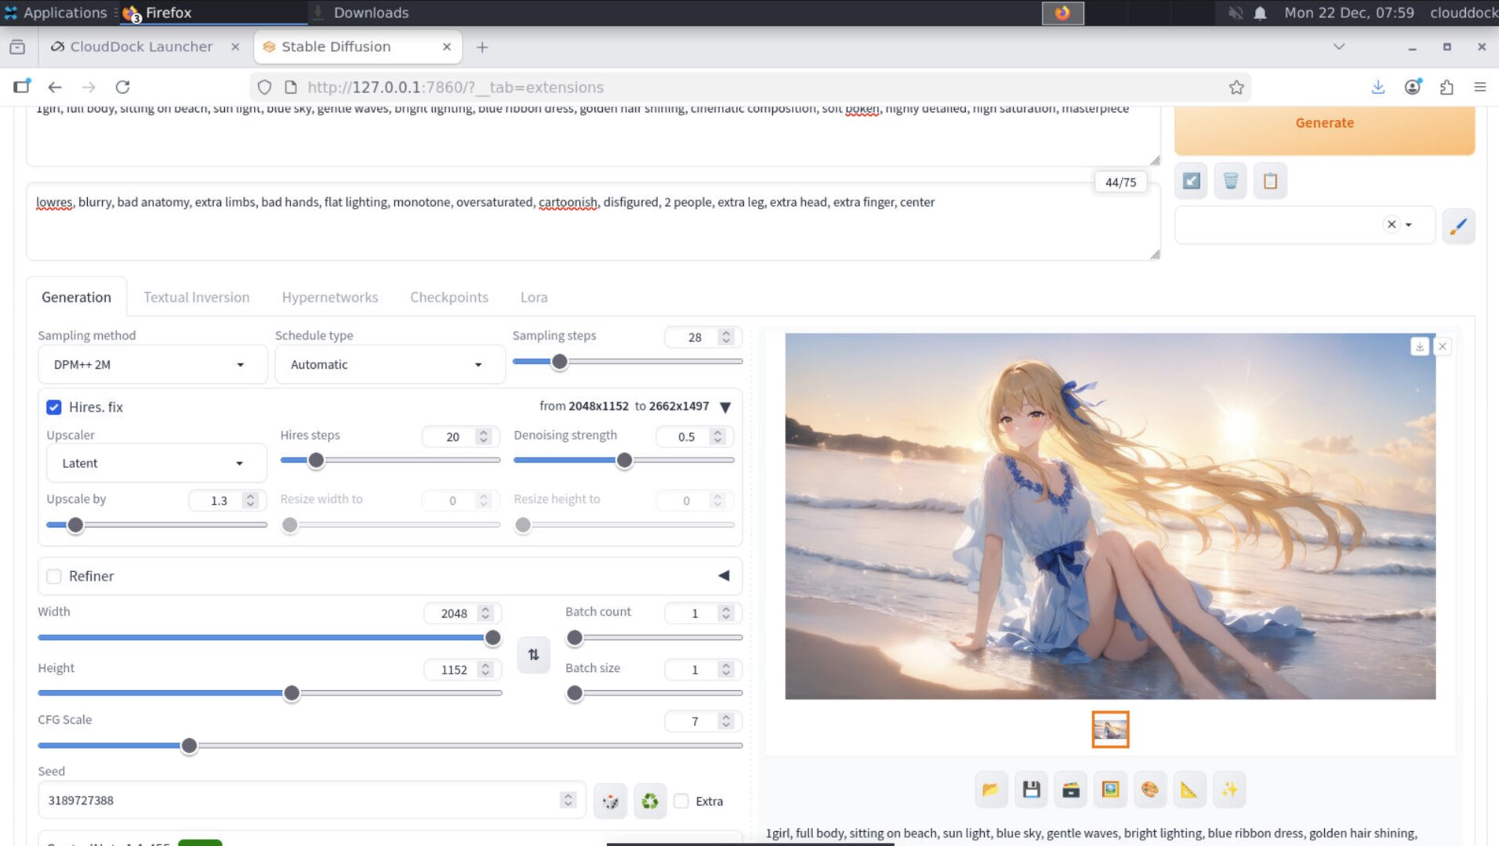Screen dimensions: 1499x846
Task: Edit styles with the paintbrush icon
Action: pyautogui.click(x=1458, y=226)
